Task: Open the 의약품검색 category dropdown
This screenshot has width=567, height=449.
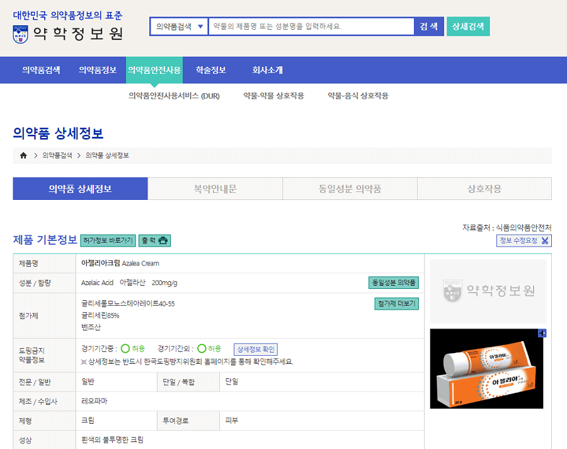Action: point(179,26)
